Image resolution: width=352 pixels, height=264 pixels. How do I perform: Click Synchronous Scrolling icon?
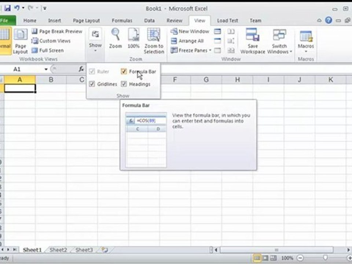click(231, 41)
